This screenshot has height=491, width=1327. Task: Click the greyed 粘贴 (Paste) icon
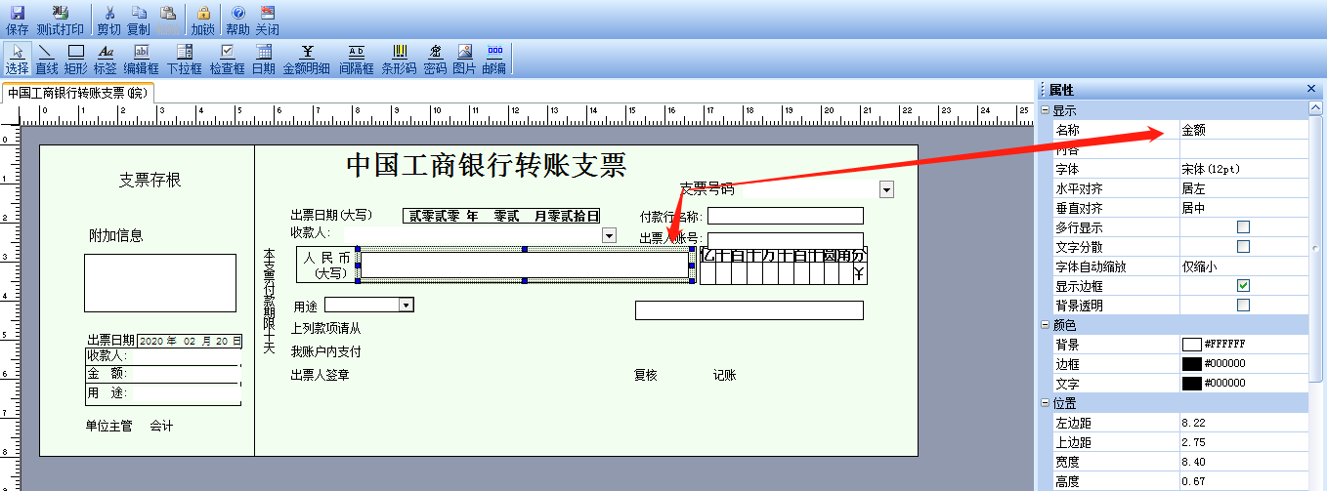tap(167, 13)
